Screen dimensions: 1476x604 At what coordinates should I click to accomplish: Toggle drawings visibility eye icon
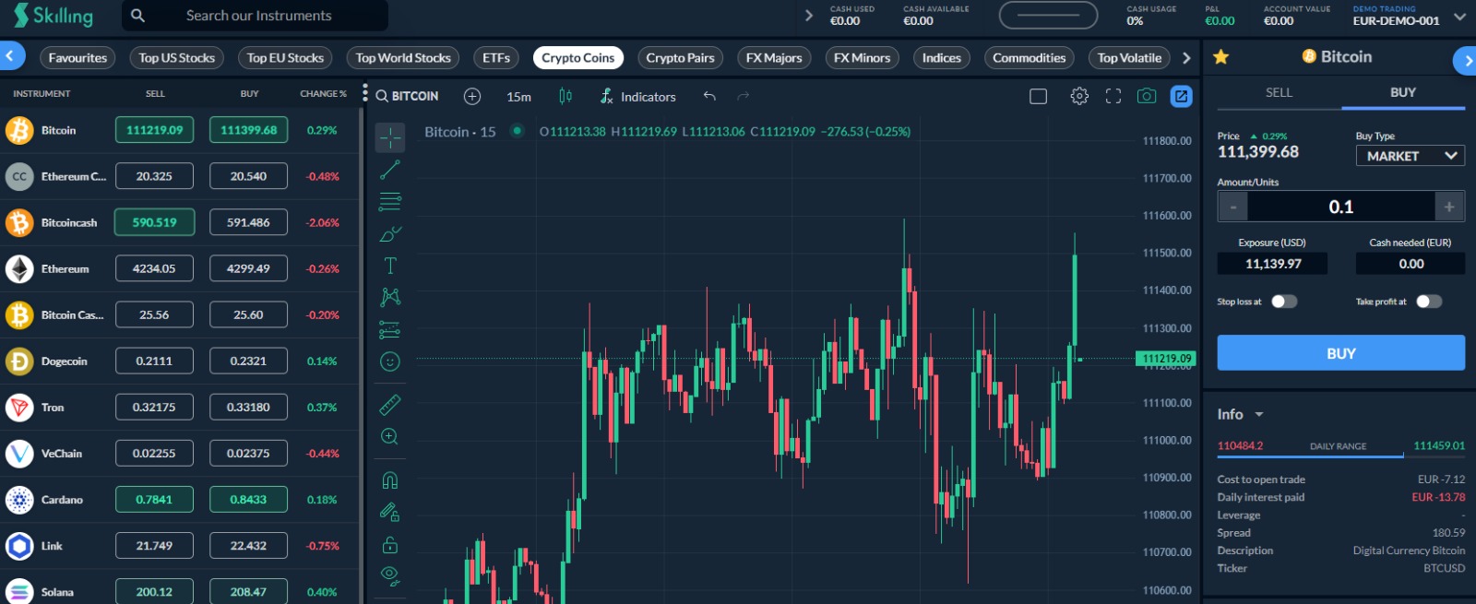390,575
